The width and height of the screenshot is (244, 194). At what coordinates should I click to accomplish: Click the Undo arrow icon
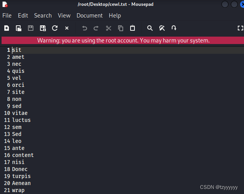click(84, 28)
